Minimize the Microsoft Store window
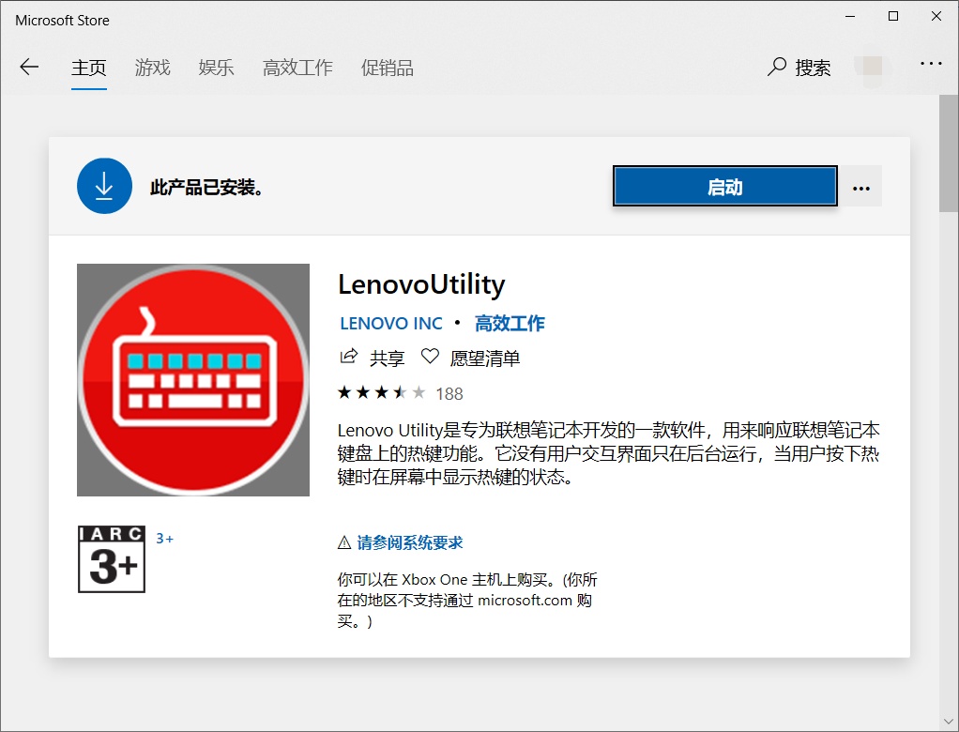Viewport: 959px width, 732px height. (x=850, y=17)
